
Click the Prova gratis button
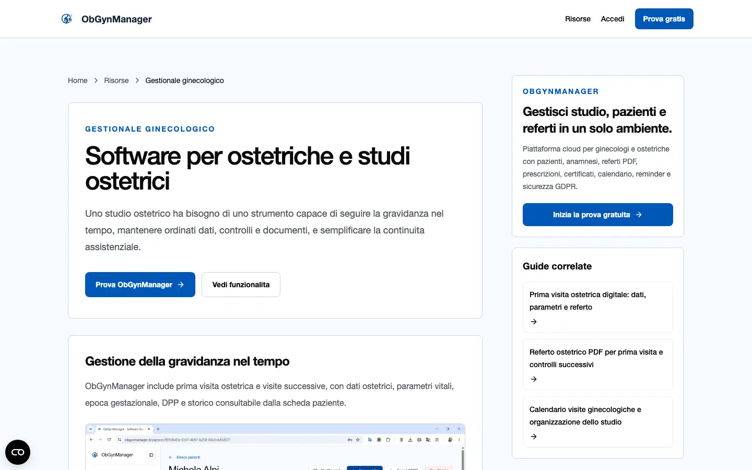click(x=664, y=19)
